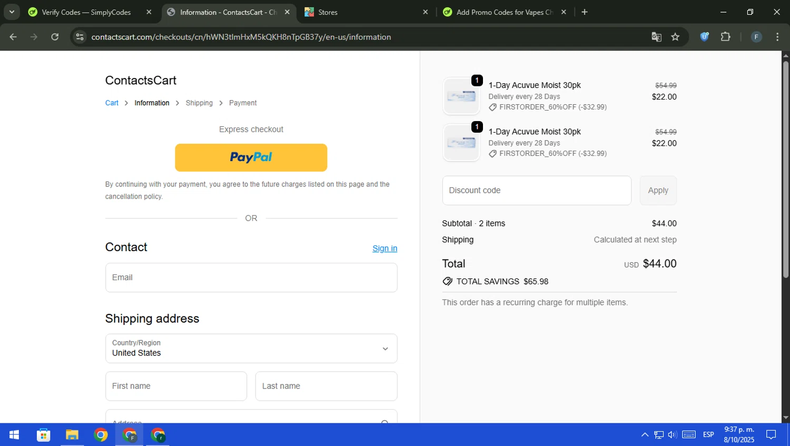Open Microsoft Store from taskbar
The height and width of the screenshot is (446, 790).
click(43, 435)
